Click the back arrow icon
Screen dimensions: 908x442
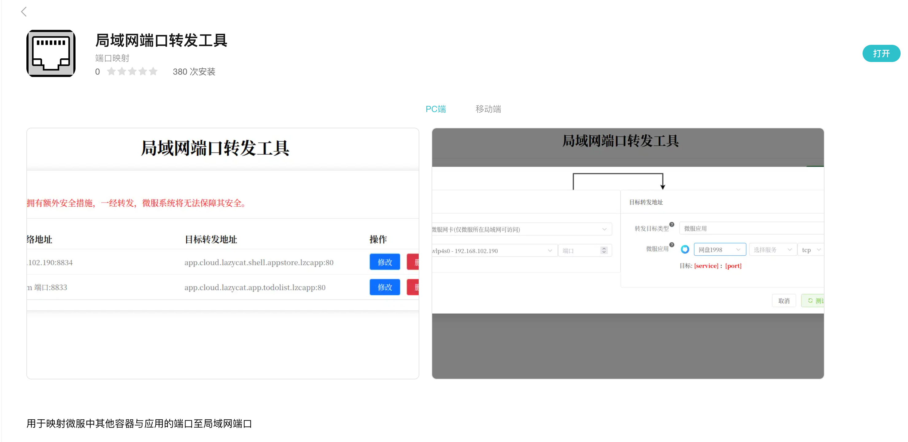coord(24,12)
